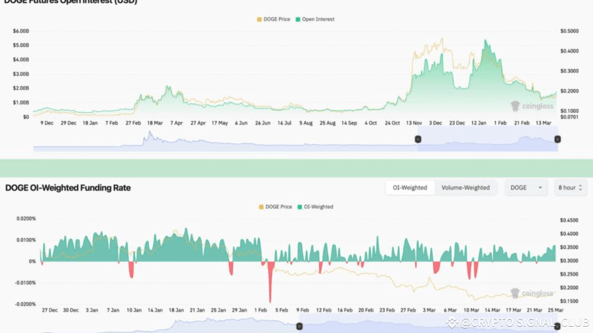
Task: Toggle DOGE Price legend in Open Interest chart
Action: tap(273, 19)
